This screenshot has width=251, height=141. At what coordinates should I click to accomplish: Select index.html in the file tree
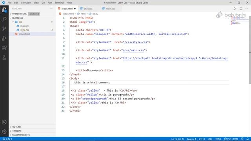24,34
